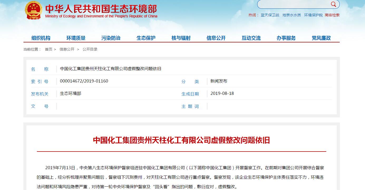Click the 名称 label
365x190 pixels.
point(40,69)
